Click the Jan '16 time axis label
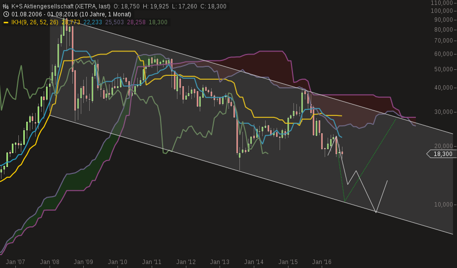 322,262
